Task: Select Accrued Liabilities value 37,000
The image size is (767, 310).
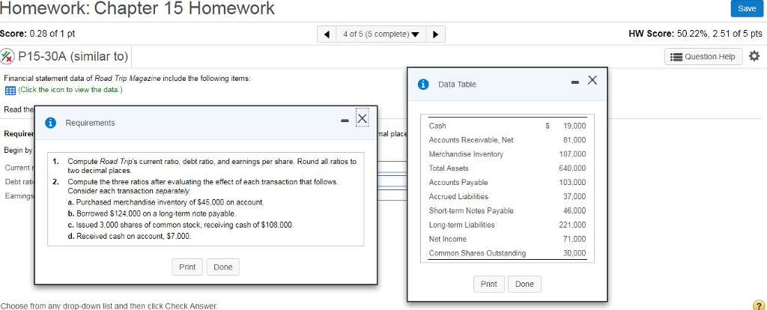Action: click(x=575, y=197)
